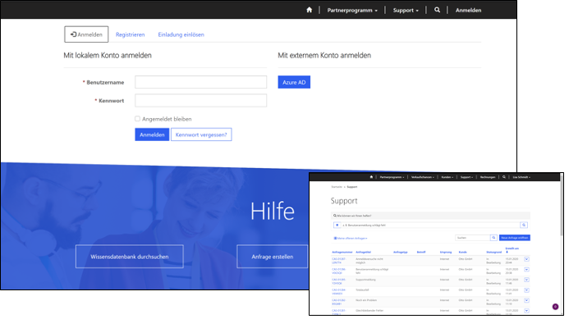569x319 pixels.
Task: Click the magnifier button of the help search field
Action: [524, 226]
